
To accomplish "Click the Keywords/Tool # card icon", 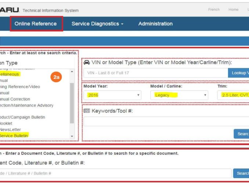I will 87,111.
